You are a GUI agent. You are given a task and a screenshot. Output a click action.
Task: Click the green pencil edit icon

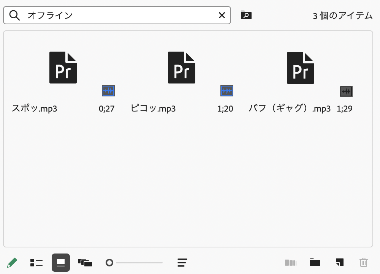[12, 262]
